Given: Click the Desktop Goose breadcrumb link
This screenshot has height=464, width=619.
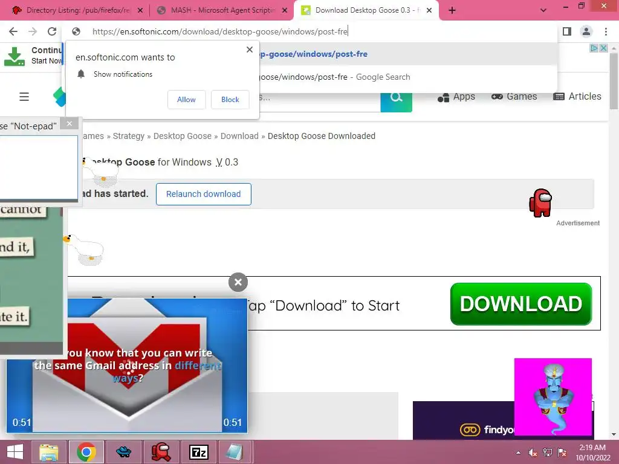Looking at the screenshot, I should 183,136.
